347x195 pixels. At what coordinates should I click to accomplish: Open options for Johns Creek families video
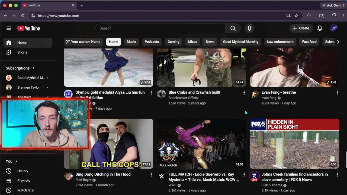coord(337,175)
